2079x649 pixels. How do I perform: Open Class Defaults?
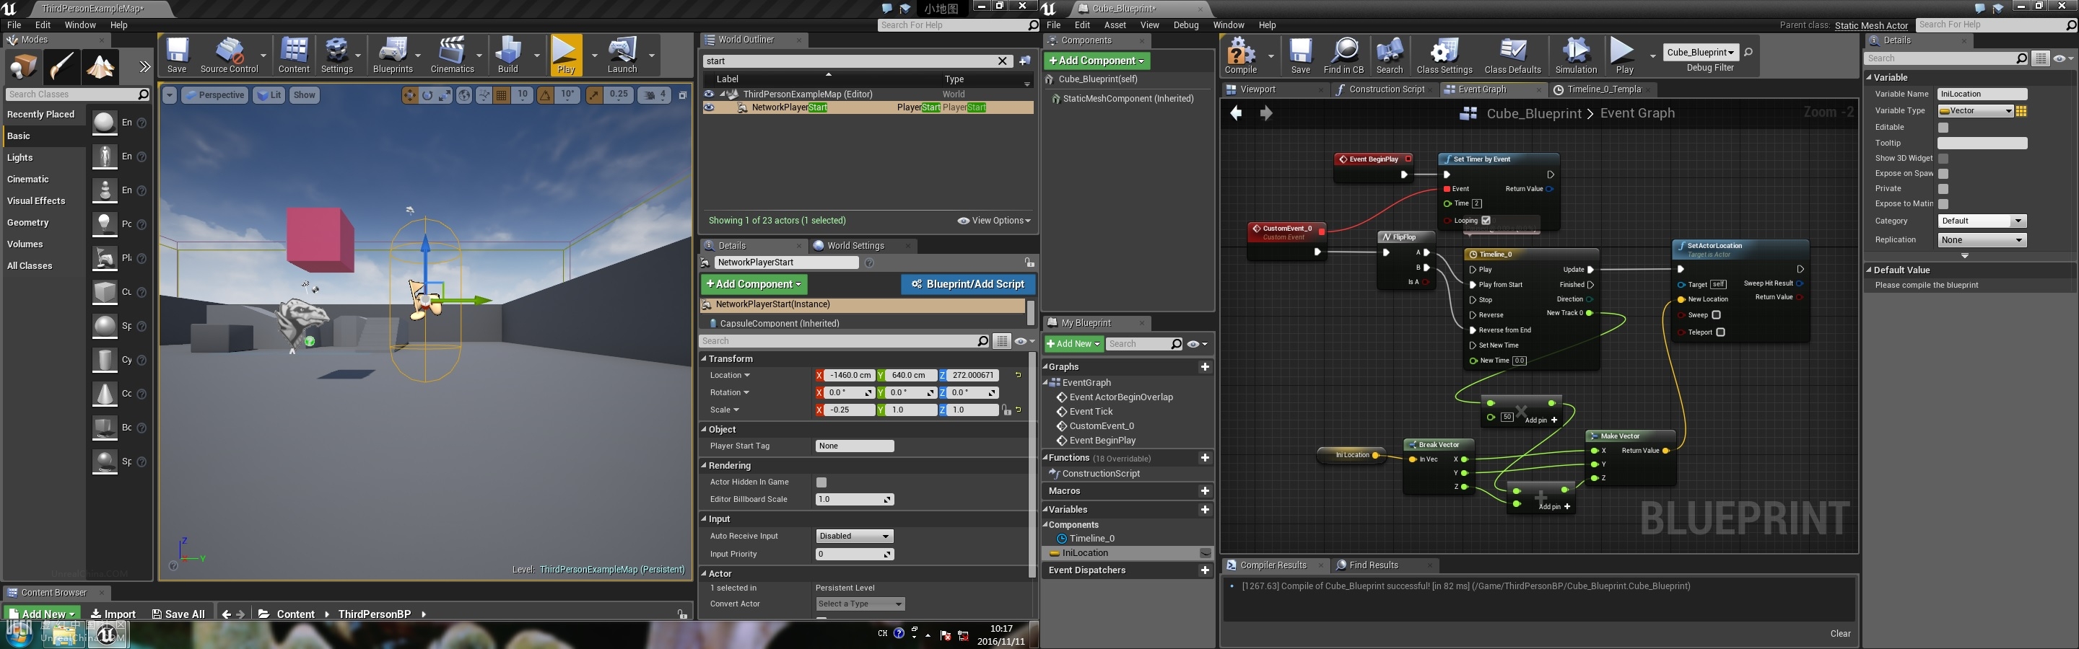point(1512,56)
